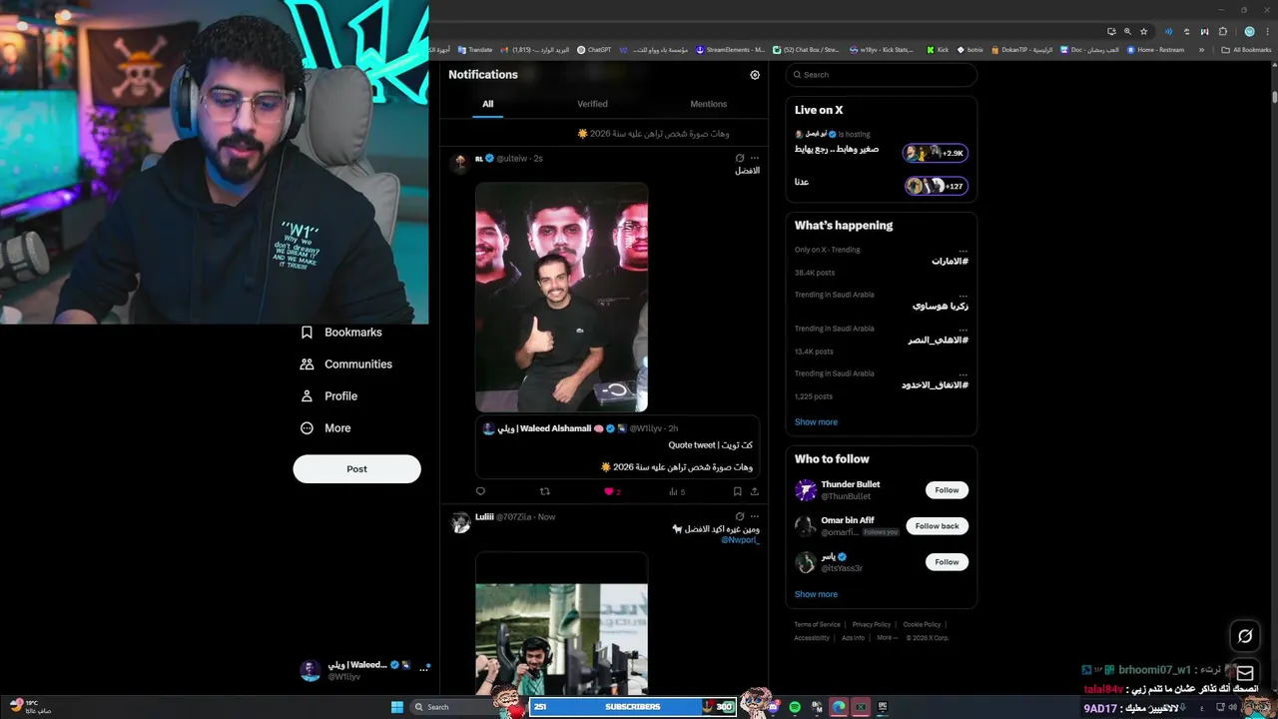The width and height of the screenshot is (1278, 719).
Task: Open the floating Messages envelope button
Action: 1245,674
